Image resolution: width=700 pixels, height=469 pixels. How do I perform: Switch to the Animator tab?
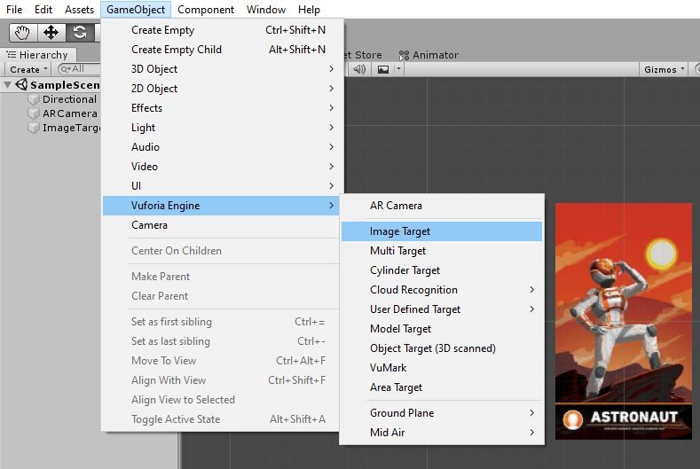click(429, 55)
